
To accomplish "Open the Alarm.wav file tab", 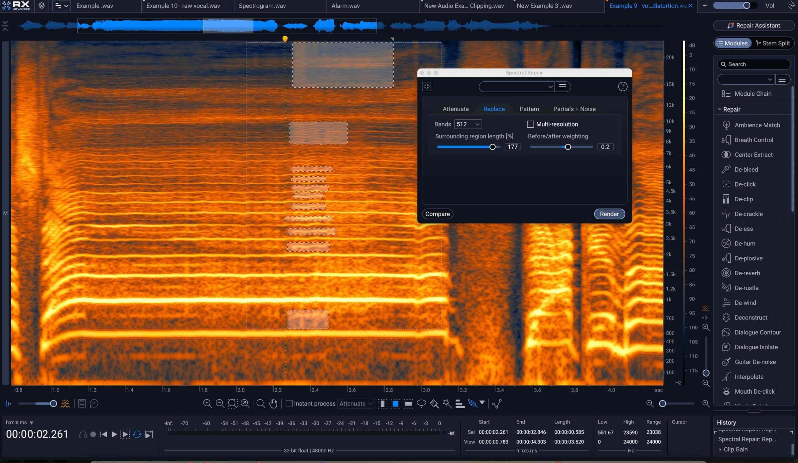I will click(345, 6).
